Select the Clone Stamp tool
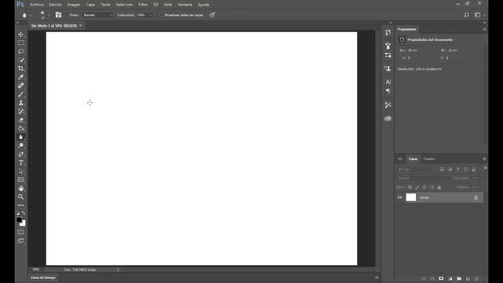Viewport: 503px width, 283px height. pyautogui.click(x=21, y=103)
